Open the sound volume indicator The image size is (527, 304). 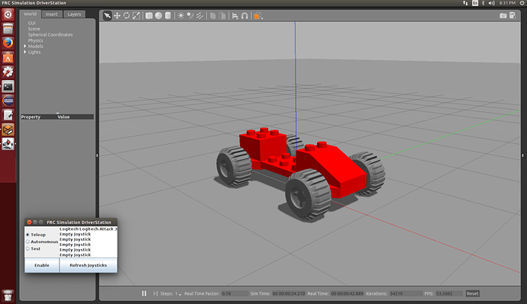pos(491,3)
